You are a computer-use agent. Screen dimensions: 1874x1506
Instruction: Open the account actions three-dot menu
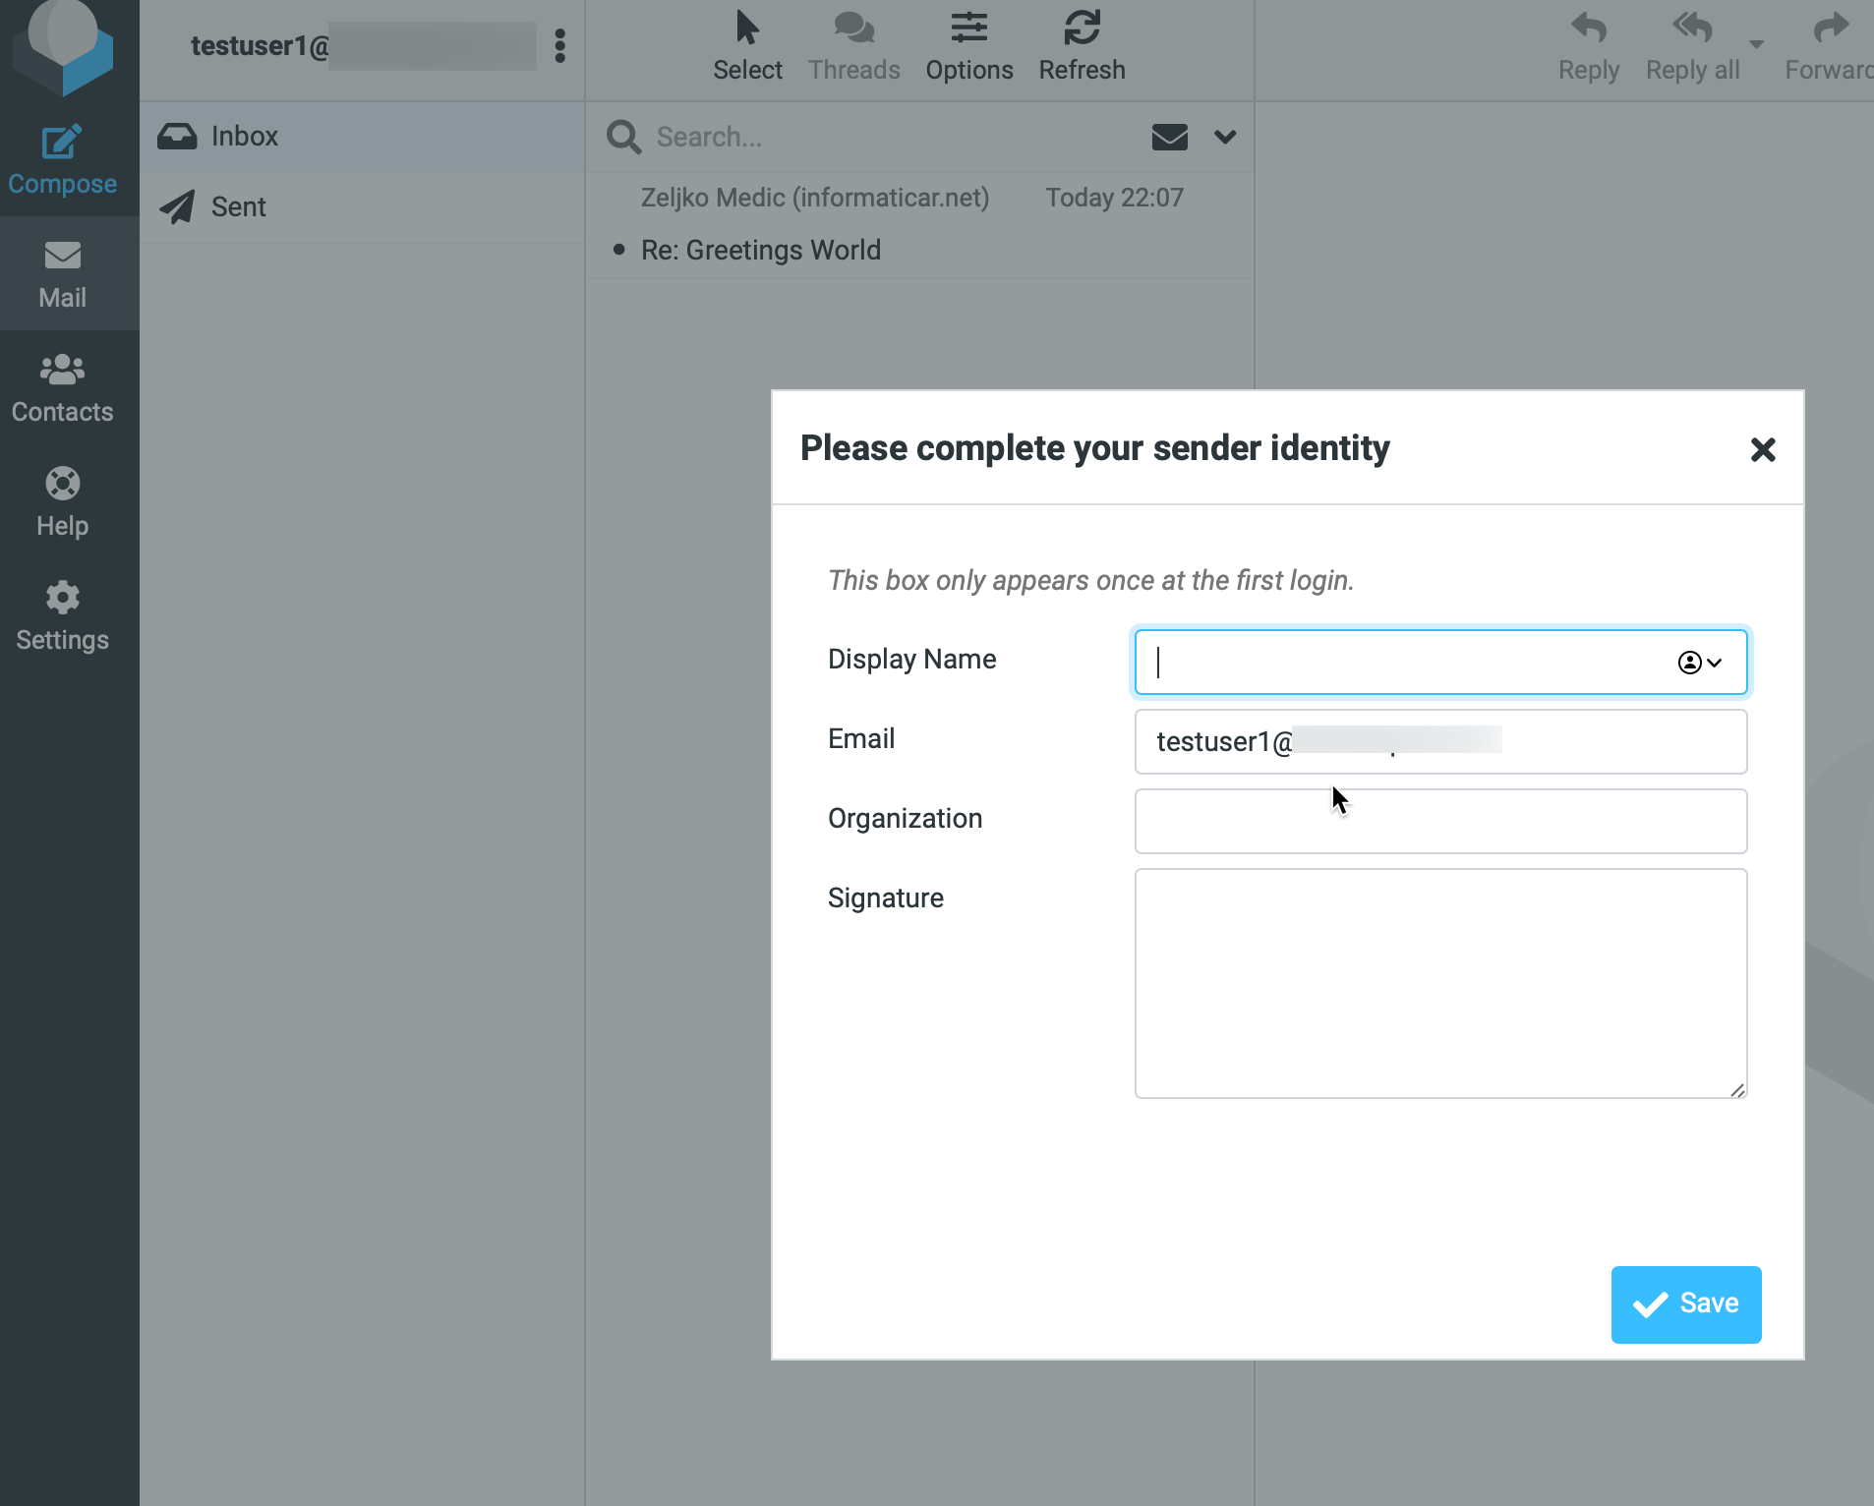(x=559, y=46)
